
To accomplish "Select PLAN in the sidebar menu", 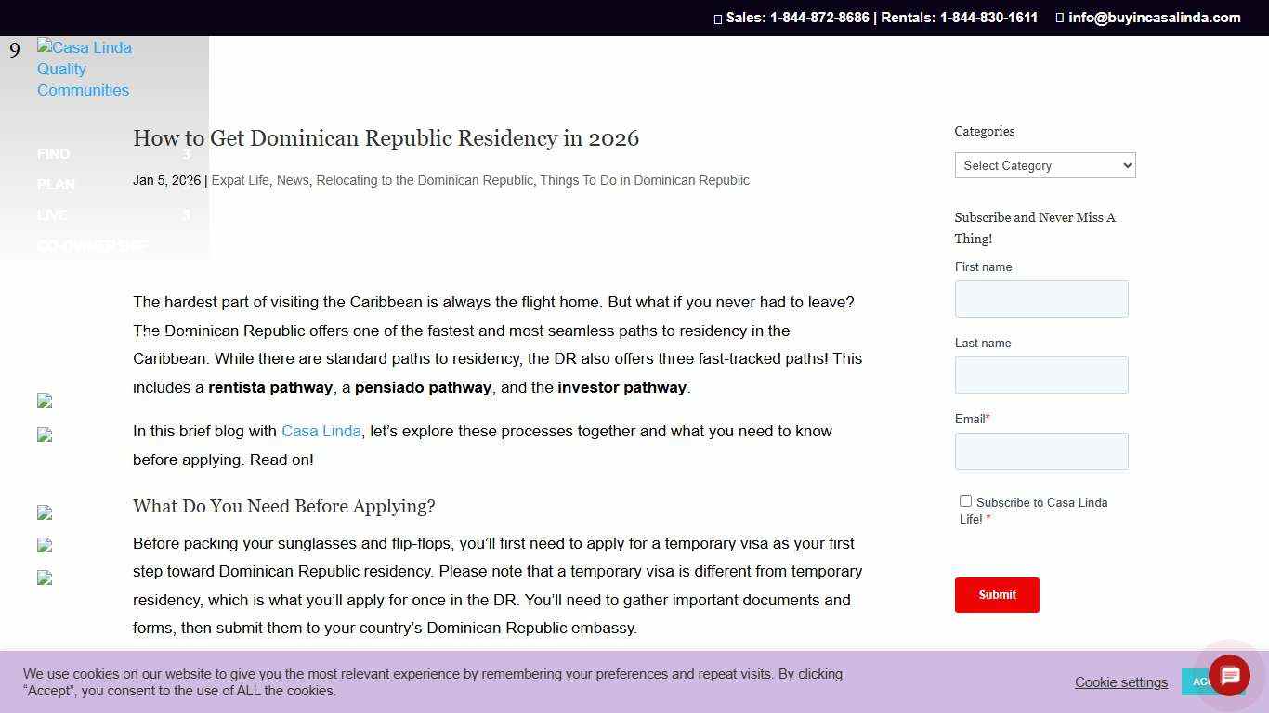I will click(x=56, y=185).
